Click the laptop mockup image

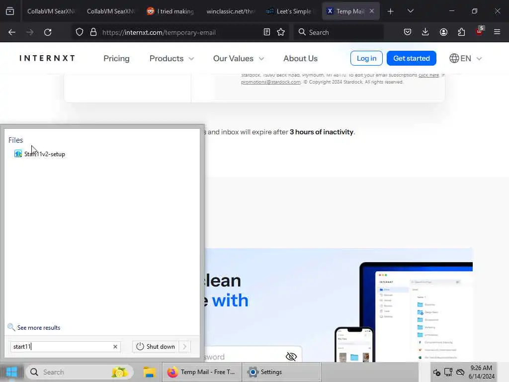pos(416,312)
